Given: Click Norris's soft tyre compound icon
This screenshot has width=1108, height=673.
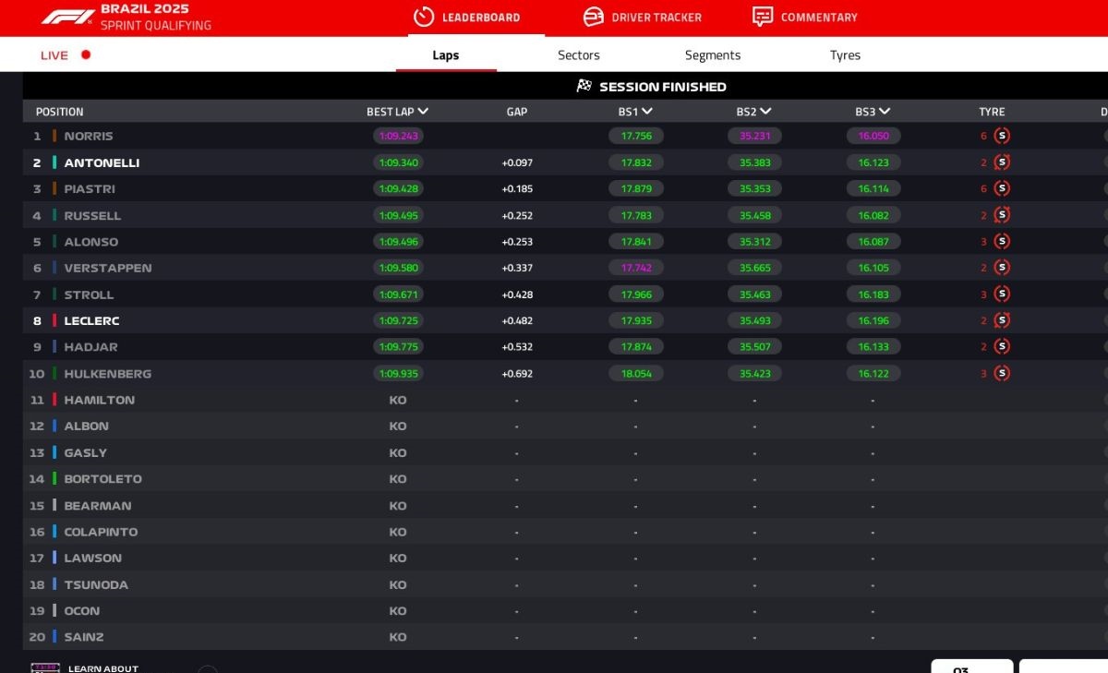Looking at the screenshot, I should 1001,135.
